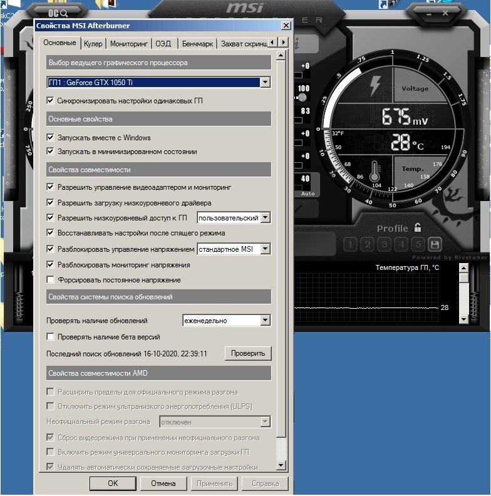Click the properties dialog scrollbar thumb

click(281, 250)
